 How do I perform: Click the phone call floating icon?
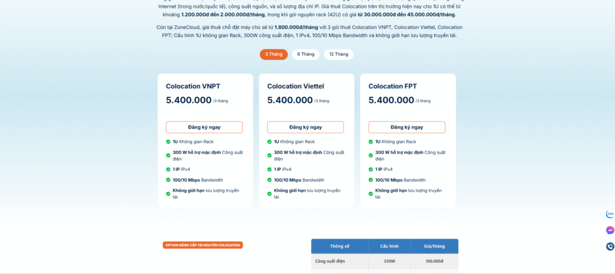(x=610, y=246)
